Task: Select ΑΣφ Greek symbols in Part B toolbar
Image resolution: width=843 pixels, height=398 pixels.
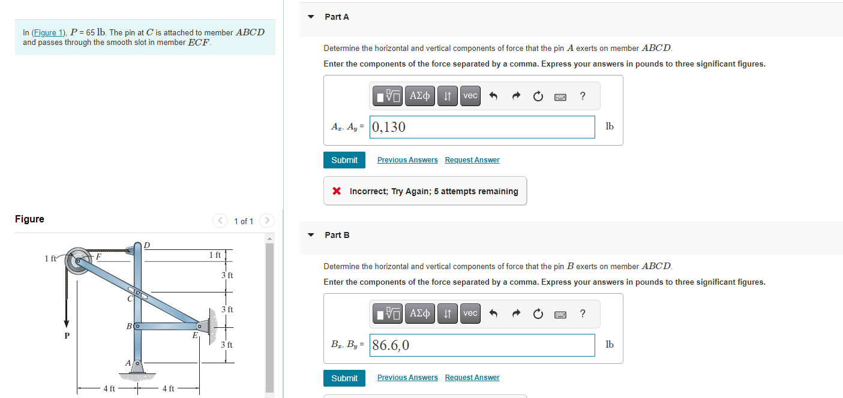Action: point(419,313)
